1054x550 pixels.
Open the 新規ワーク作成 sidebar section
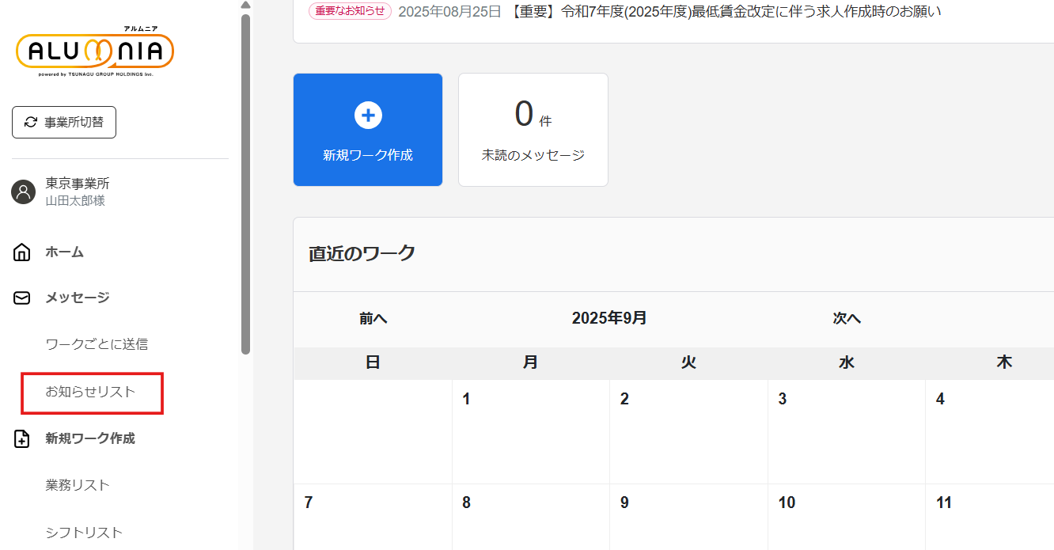click(x=90, y=438)
